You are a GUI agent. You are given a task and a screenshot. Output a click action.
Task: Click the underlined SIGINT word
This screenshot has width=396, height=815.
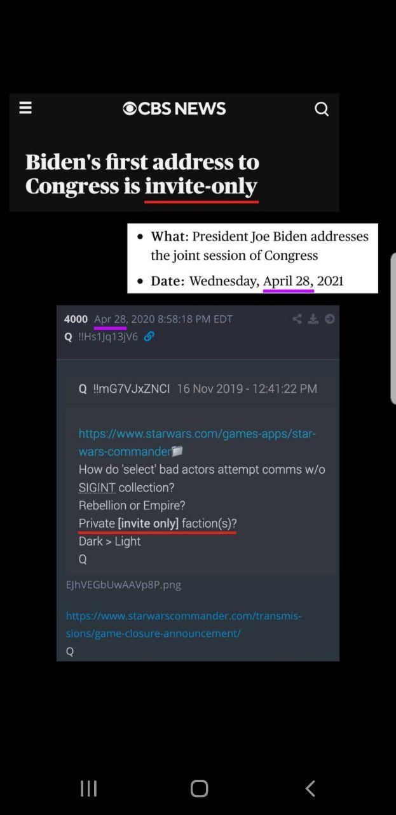pos(97,487)
